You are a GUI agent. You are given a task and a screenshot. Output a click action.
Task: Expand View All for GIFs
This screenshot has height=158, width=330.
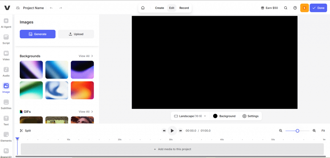[86, 112]
